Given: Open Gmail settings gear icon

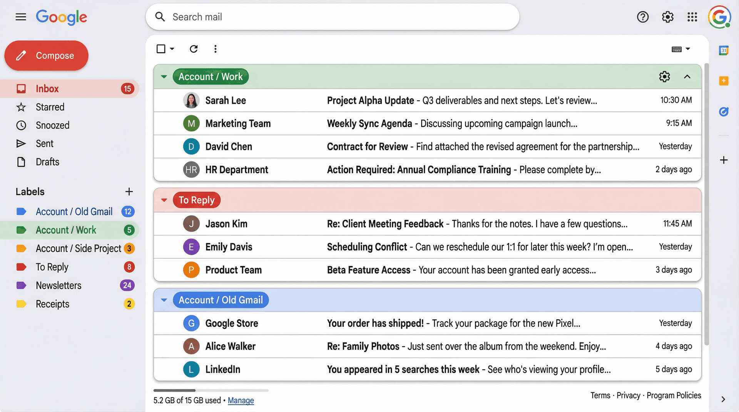Looking at the screenshot, I should click(x=667, y=17).
